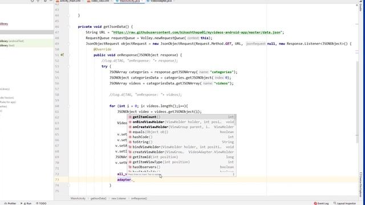
Task: Choose onBindViewHolder from the completion list
Action: [181, 122]
